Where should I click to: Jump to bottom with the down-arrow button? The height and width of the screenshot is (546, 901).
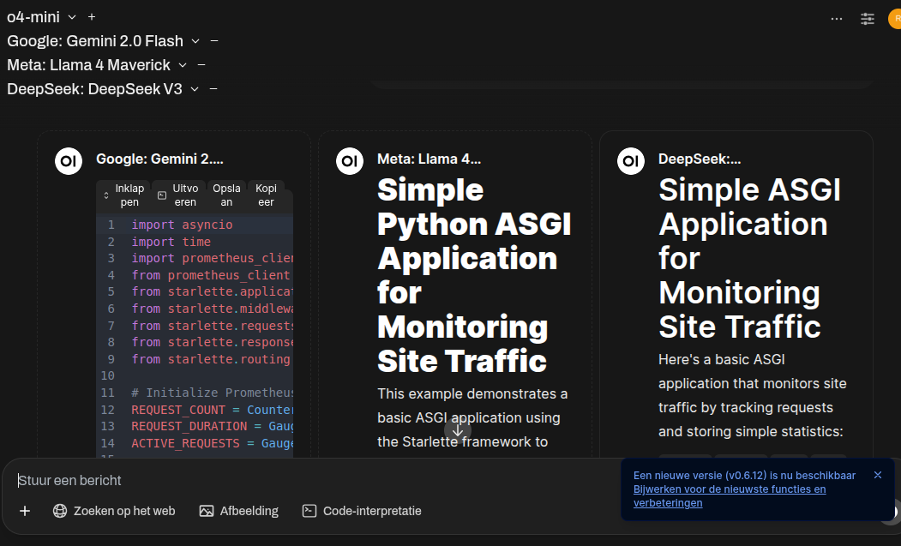(458, 431)
